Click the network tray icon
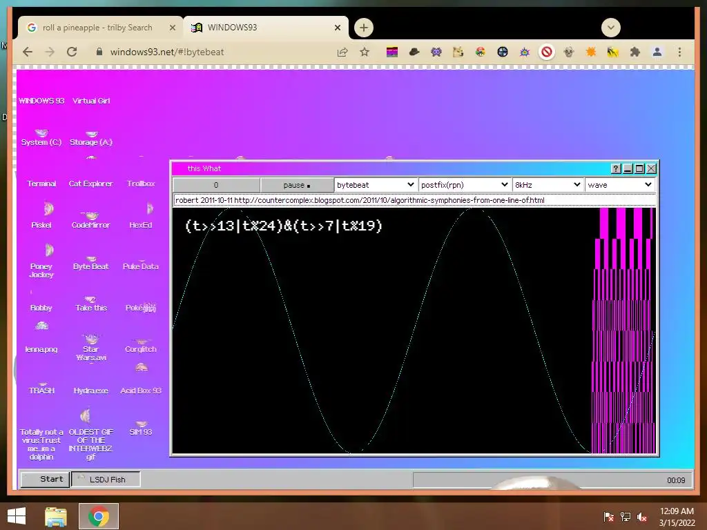 coord(626,516)
